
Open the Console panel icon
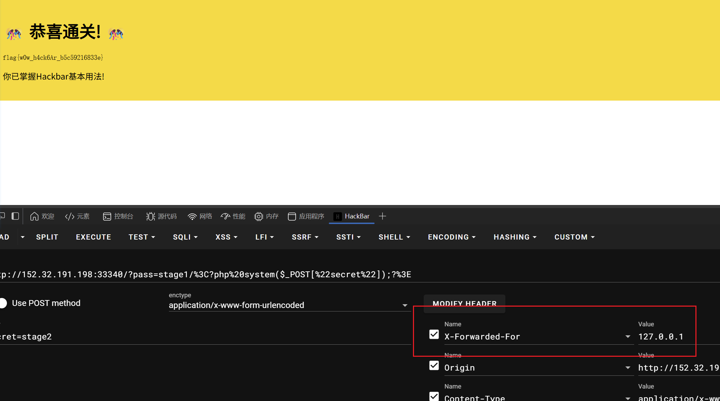coord(107,216)
